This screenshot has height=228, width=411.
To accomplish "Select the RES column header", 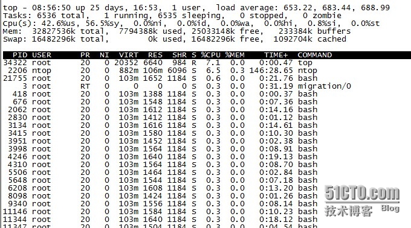I will pyautogui.click(x=155, y=55).
